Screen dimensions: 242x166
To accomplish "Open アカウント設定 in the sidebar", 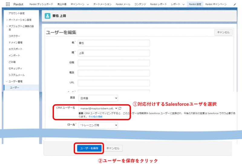I will (x=17, y=13).
